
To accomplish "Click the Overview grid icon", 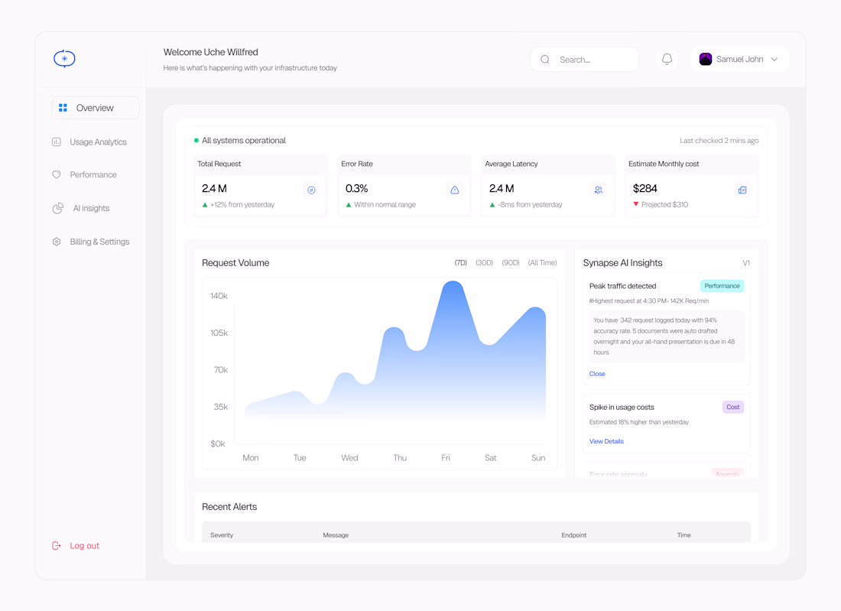I will (x=63, y=108).
